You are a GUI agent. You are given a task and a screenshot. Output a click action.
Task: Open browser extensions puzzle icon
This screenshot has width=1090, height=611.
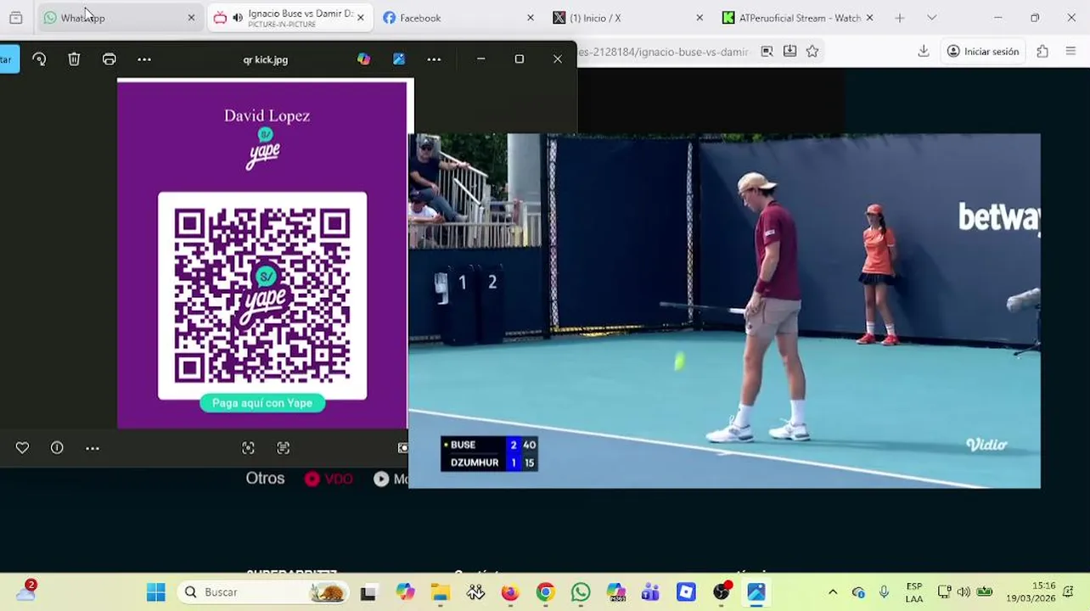[x=1042, y=52]
